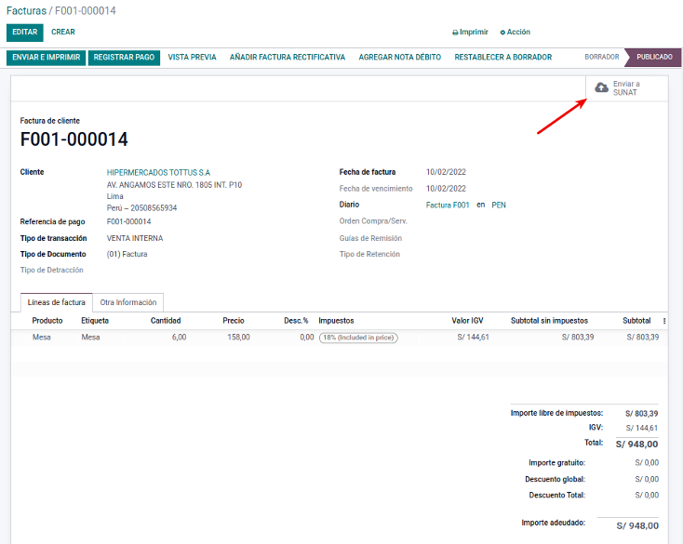This screenshot has height=544, width=683.
Task: Click the CREAR button
Action: 63,32
